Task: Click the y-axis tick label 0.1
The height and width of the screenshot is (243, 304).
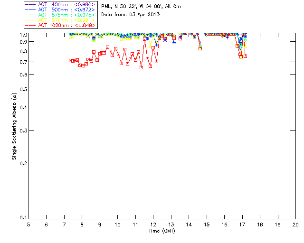Action: 23,218
